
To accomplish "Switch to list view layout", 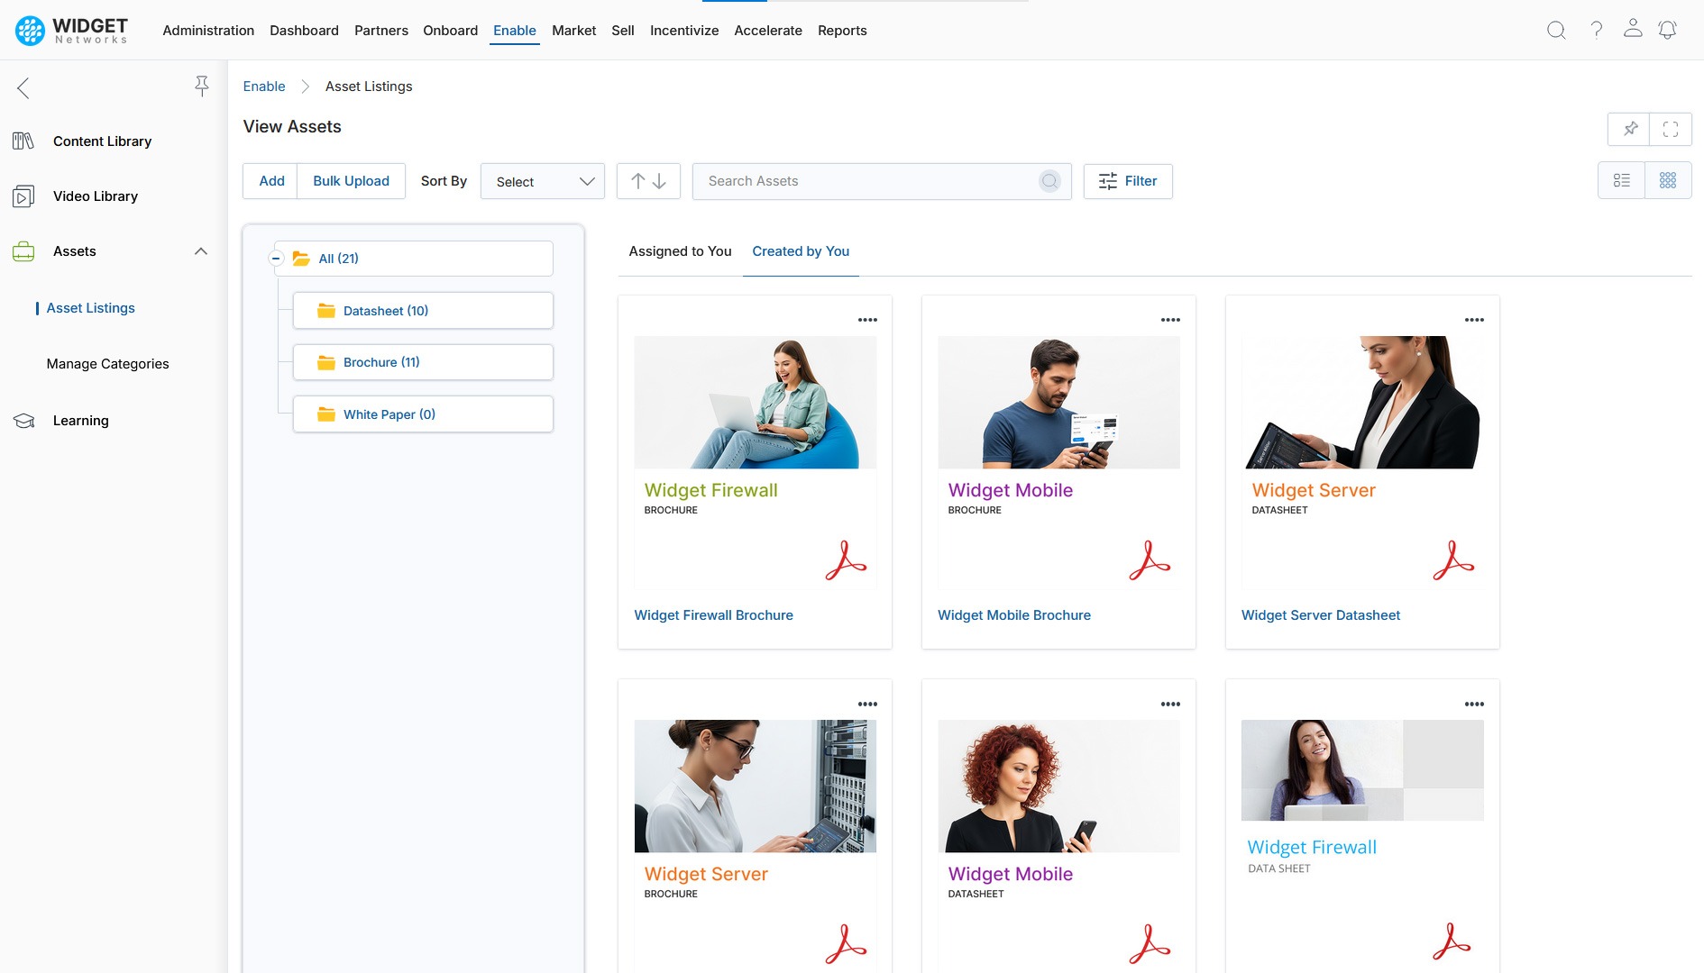I will [1621, 180].
